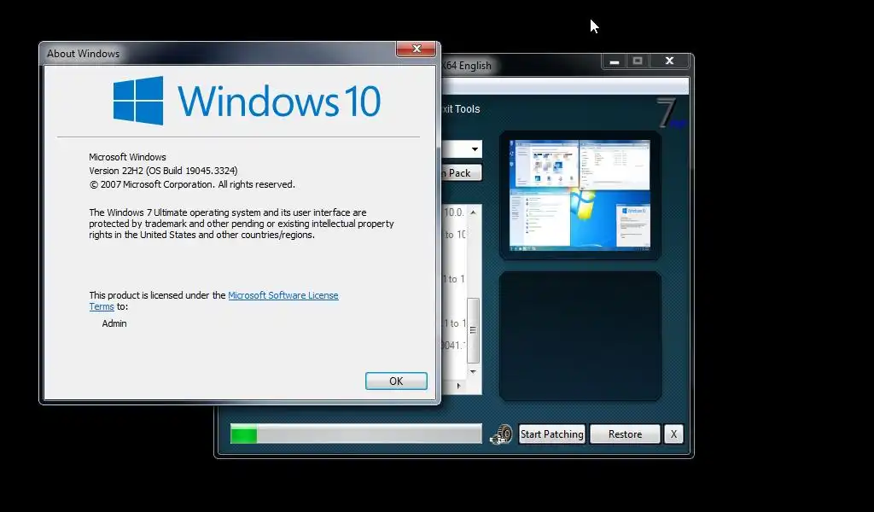Click the gears settings icon beside the progress bar
The image size is (874, 512).
pos(500,434)
